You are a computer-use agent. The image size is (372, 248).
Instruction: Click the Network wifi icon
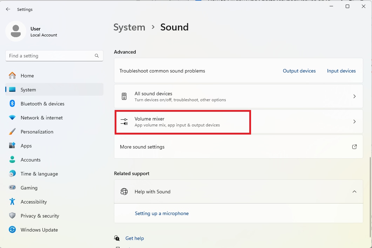coord(12,118)
